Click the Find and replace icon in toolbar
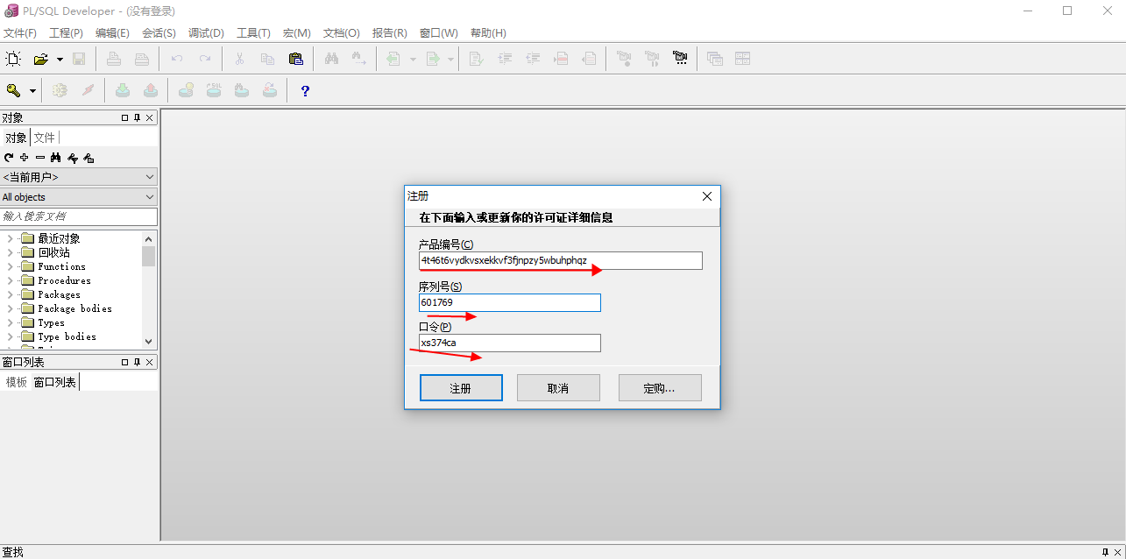The width and height of the screenshot is (1126, 559). click(358, 59)
